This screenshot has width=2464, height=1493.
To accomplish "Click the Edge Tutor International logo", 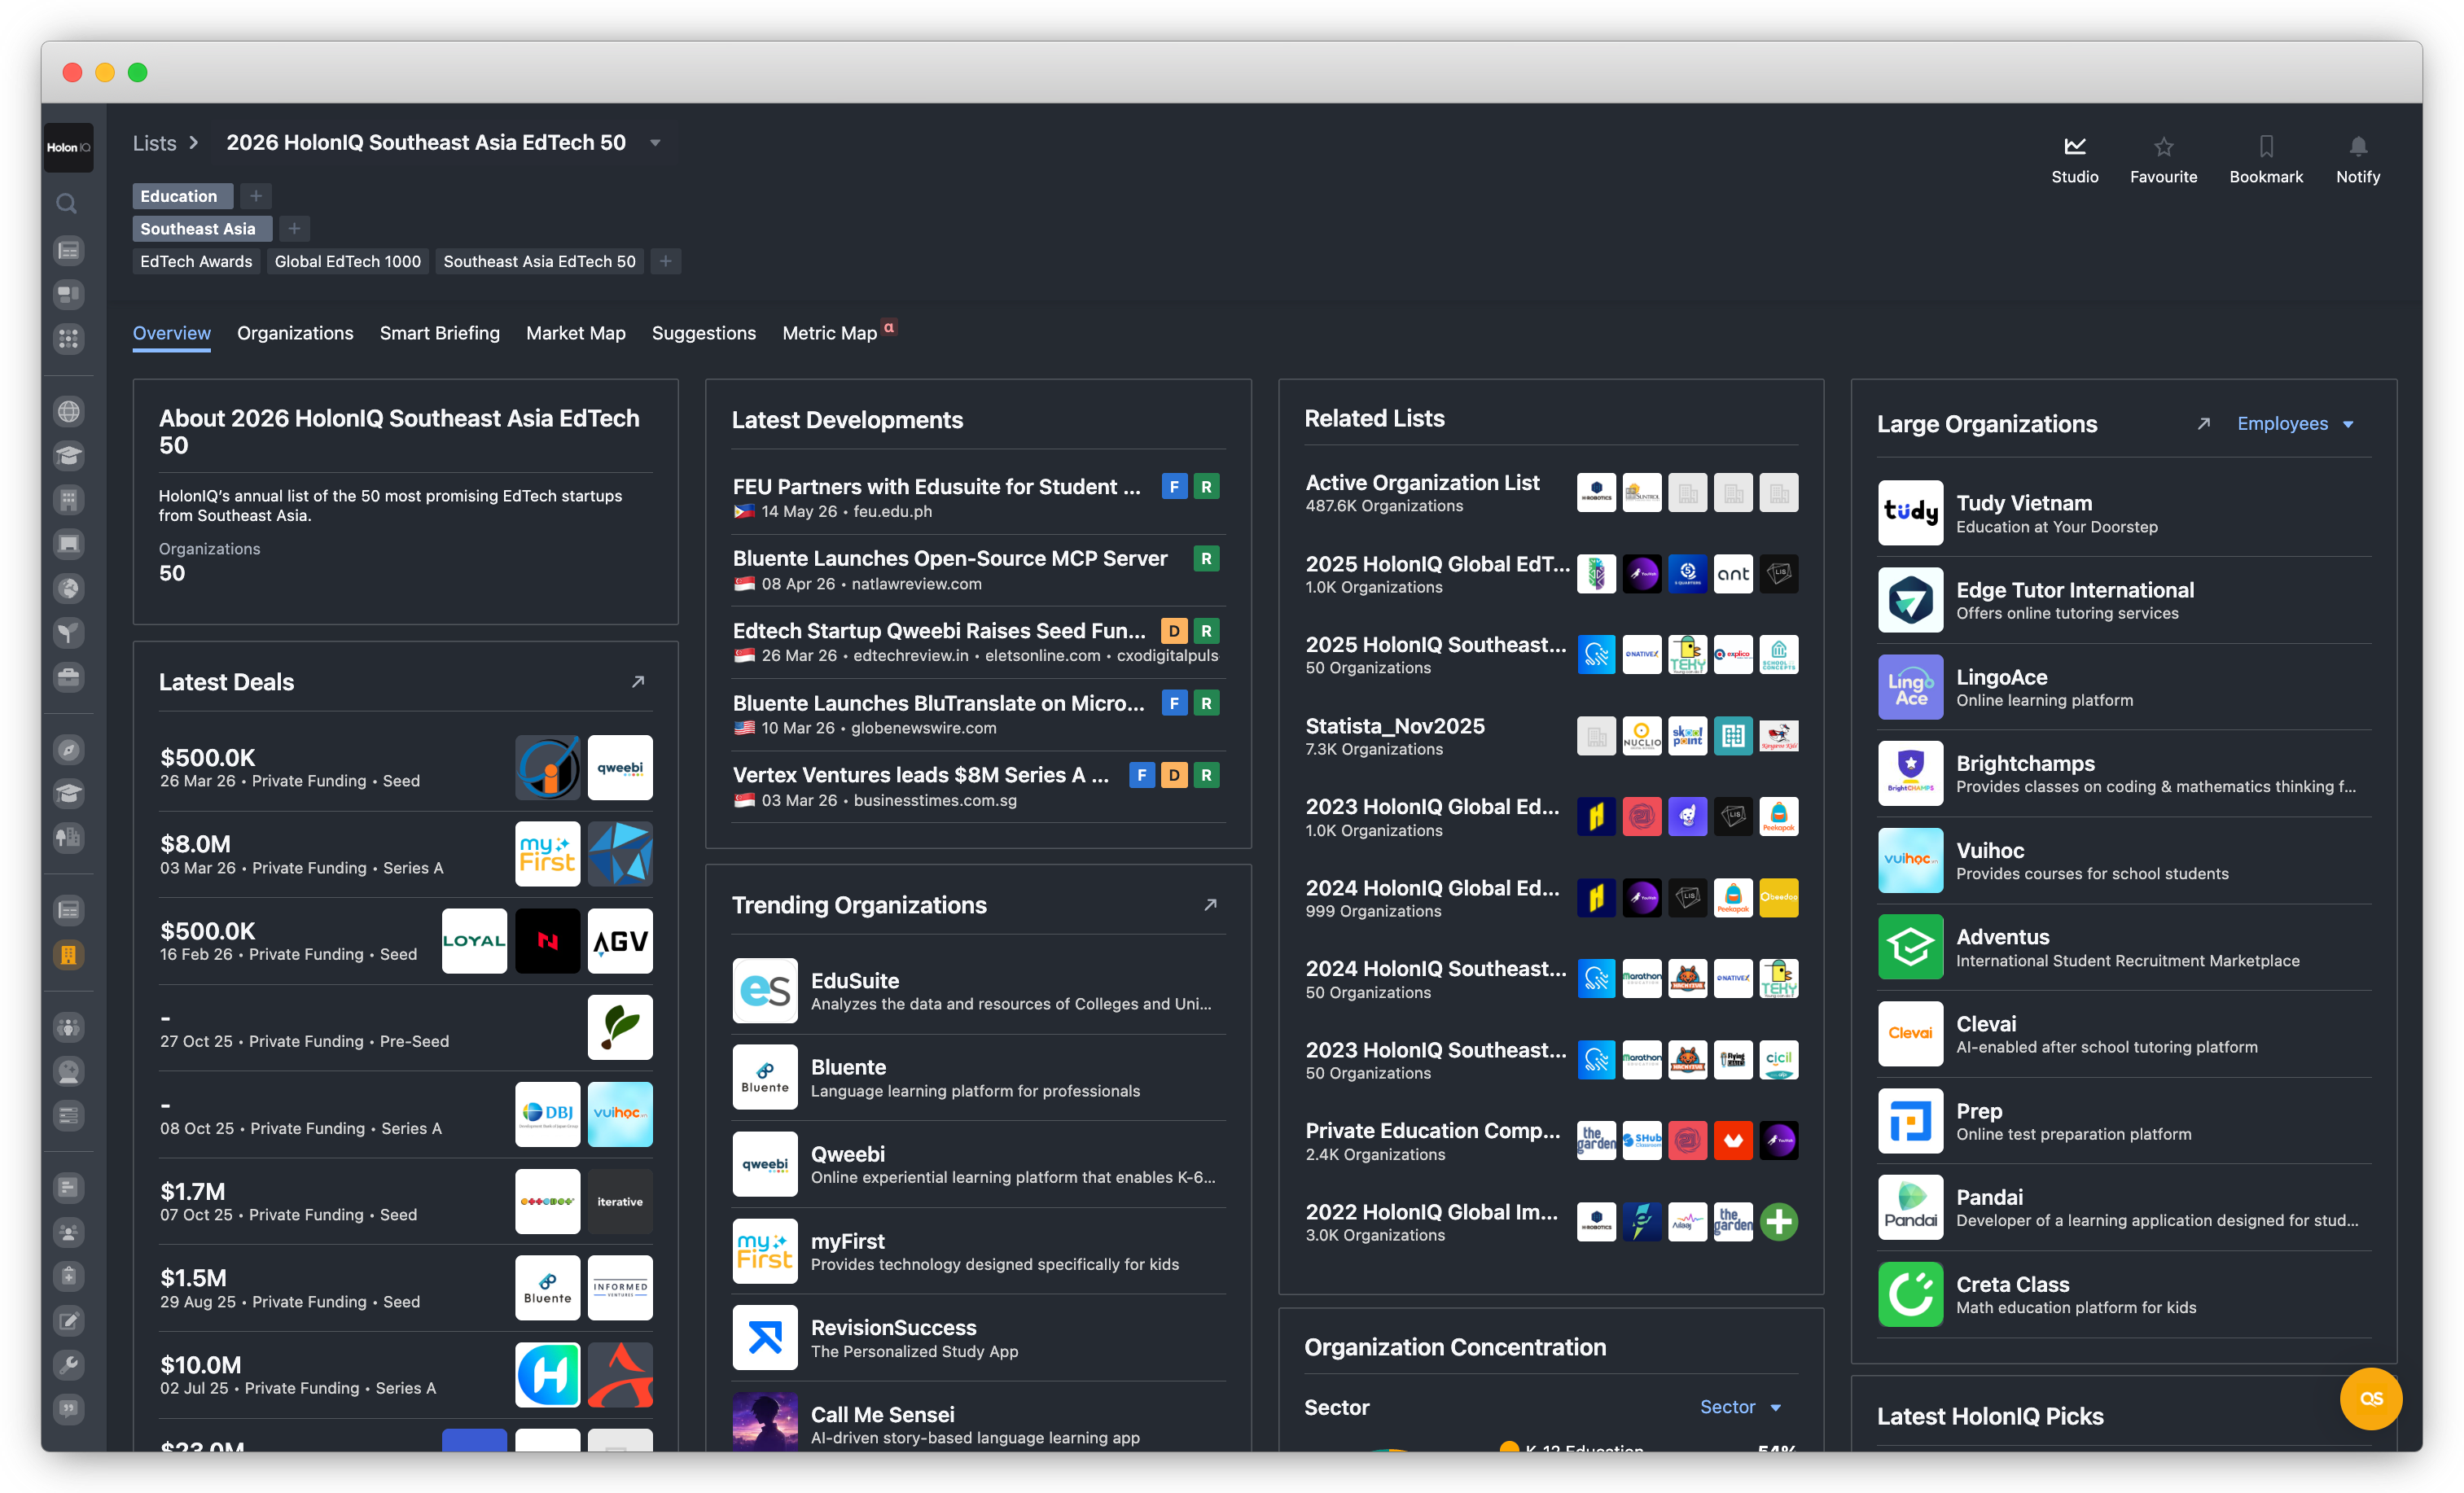I will 1910,600.
